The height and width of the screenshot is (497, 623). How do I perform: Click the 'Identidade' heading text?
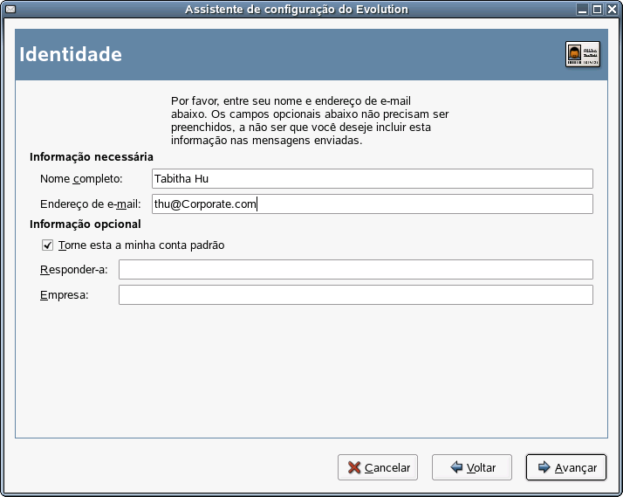(x=71, y=54)
